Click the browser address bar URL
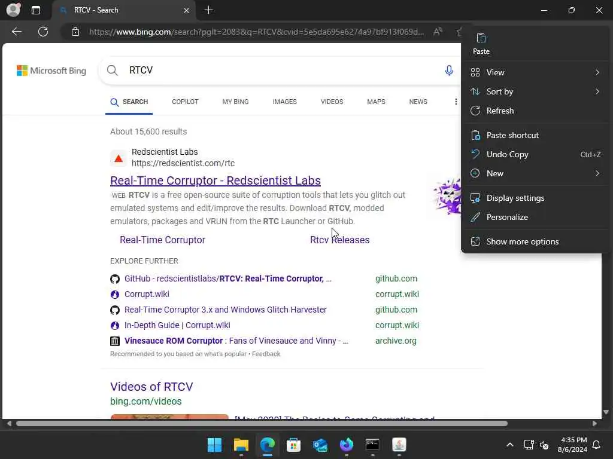613x459 pixels. [x=256, y=32]
